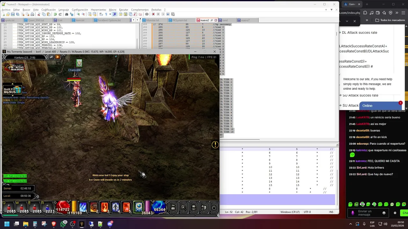Image resolution: width=408 pixels, height=229 pixels.
Task: Click the Cut scissors icon in Notepad++
Action: (x=39, y=14)
